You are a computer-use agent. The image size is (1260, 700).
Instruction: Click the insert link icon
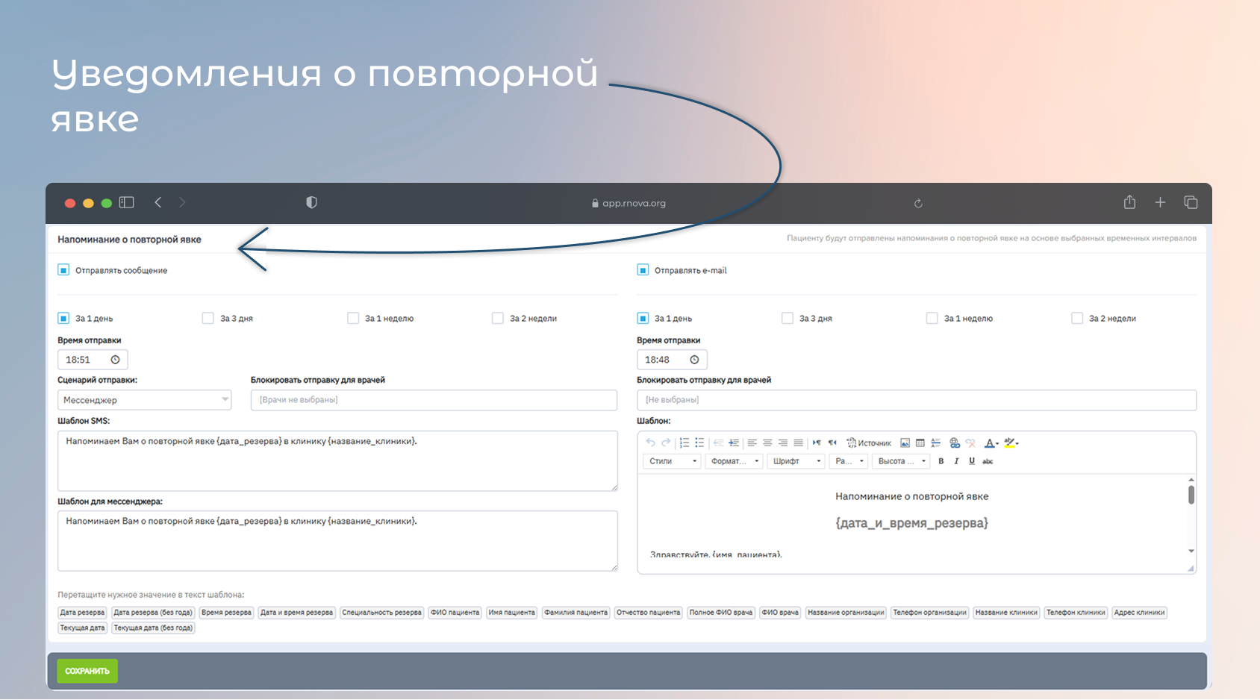(x=954, y=443)
